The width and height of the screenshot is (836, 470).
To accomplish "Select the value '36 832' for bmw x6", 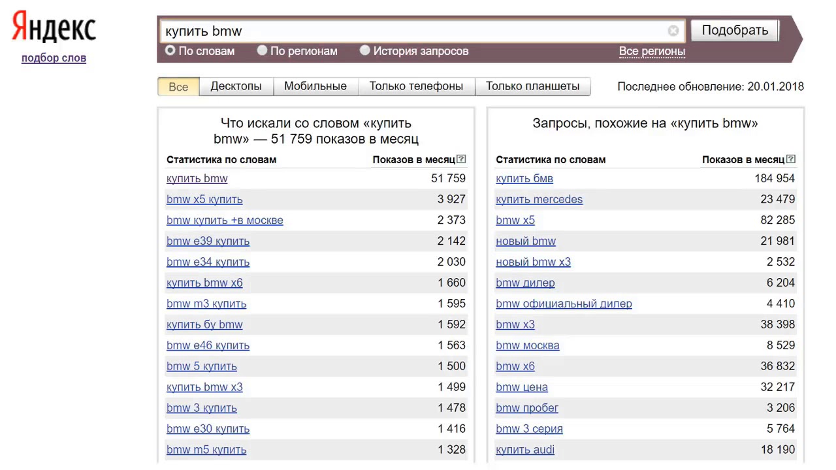I will [778, 366].
